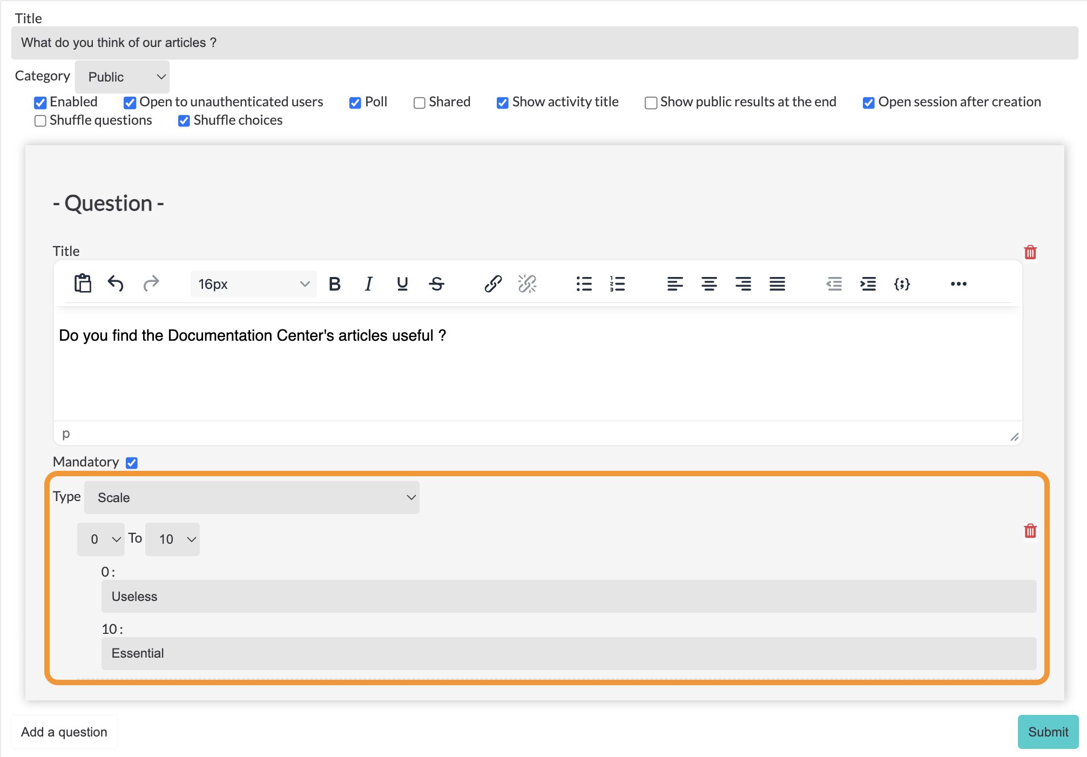1087x757 pixels.
Task: Open the Category dropdown set to Public
Action: 122,77
